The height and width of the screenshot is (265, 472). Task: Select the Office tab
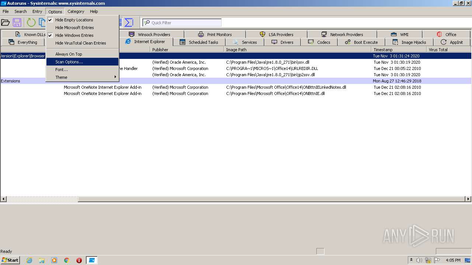pos(447,34)
